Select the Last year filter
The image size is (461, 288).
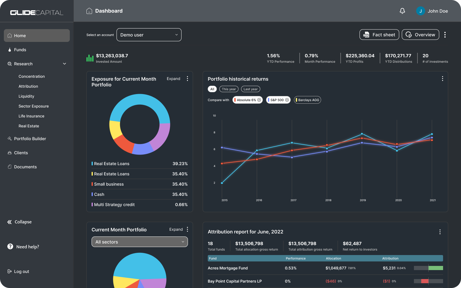[251, 89]
